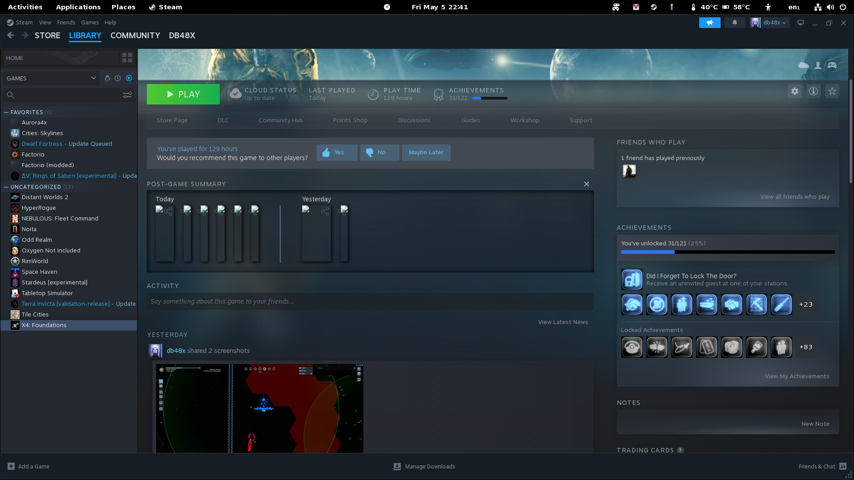
Task: Click the No thumbs-down button
Action: 380,152
